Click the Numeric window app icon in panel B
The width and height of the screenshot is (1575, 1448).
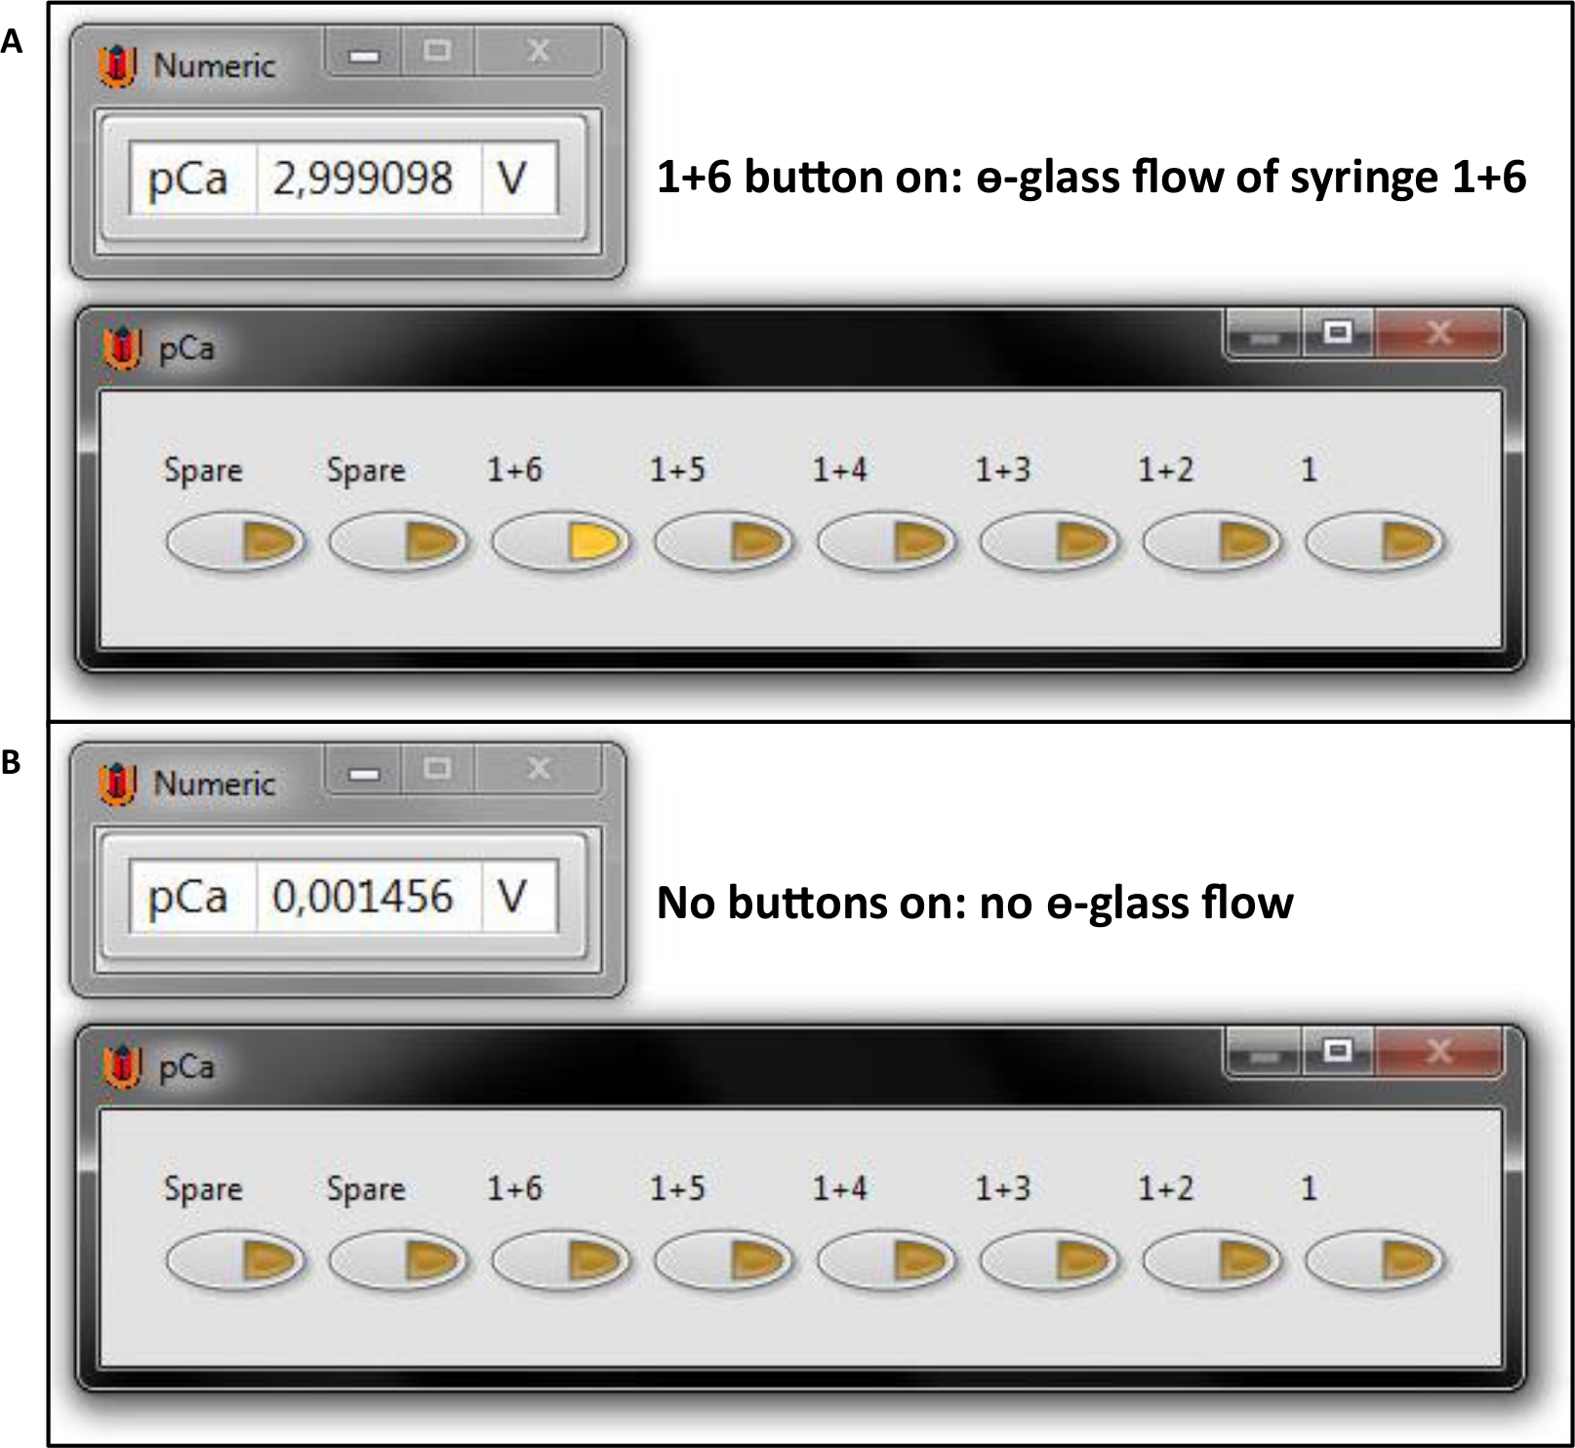click(x=117, y=784)
